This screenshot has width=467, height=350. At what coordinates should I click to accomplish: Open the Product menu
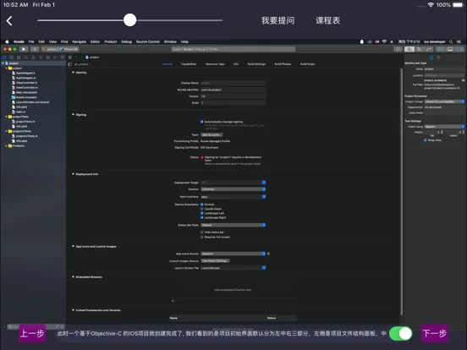click(x=111, y=41)
